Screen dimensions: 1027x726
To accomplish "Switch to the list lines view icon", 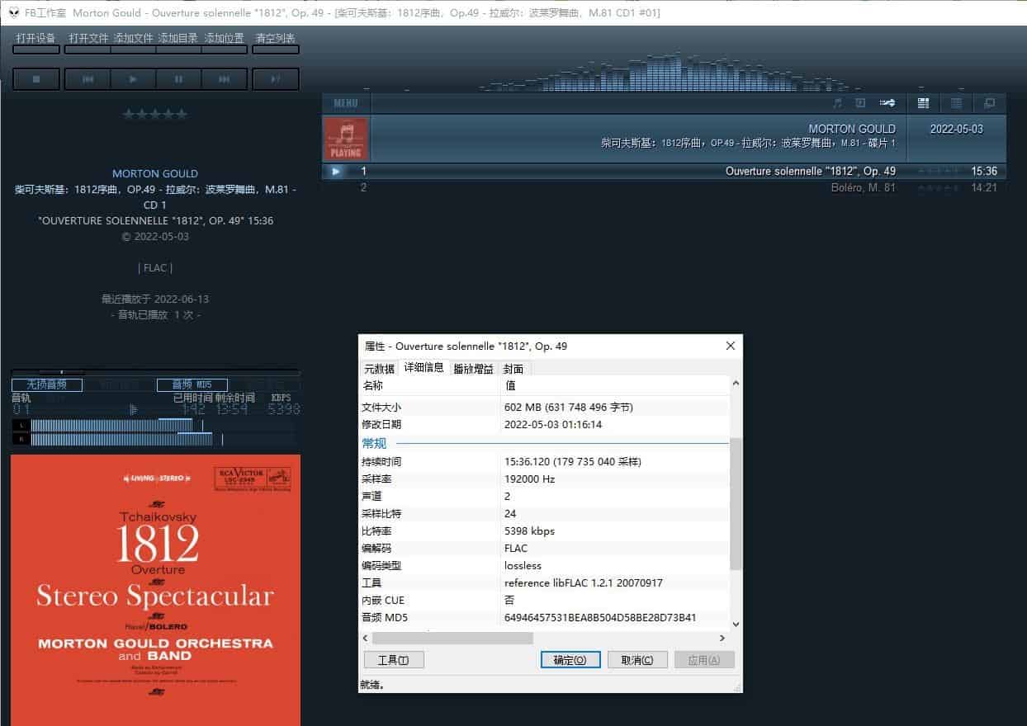I will (956, 103).
